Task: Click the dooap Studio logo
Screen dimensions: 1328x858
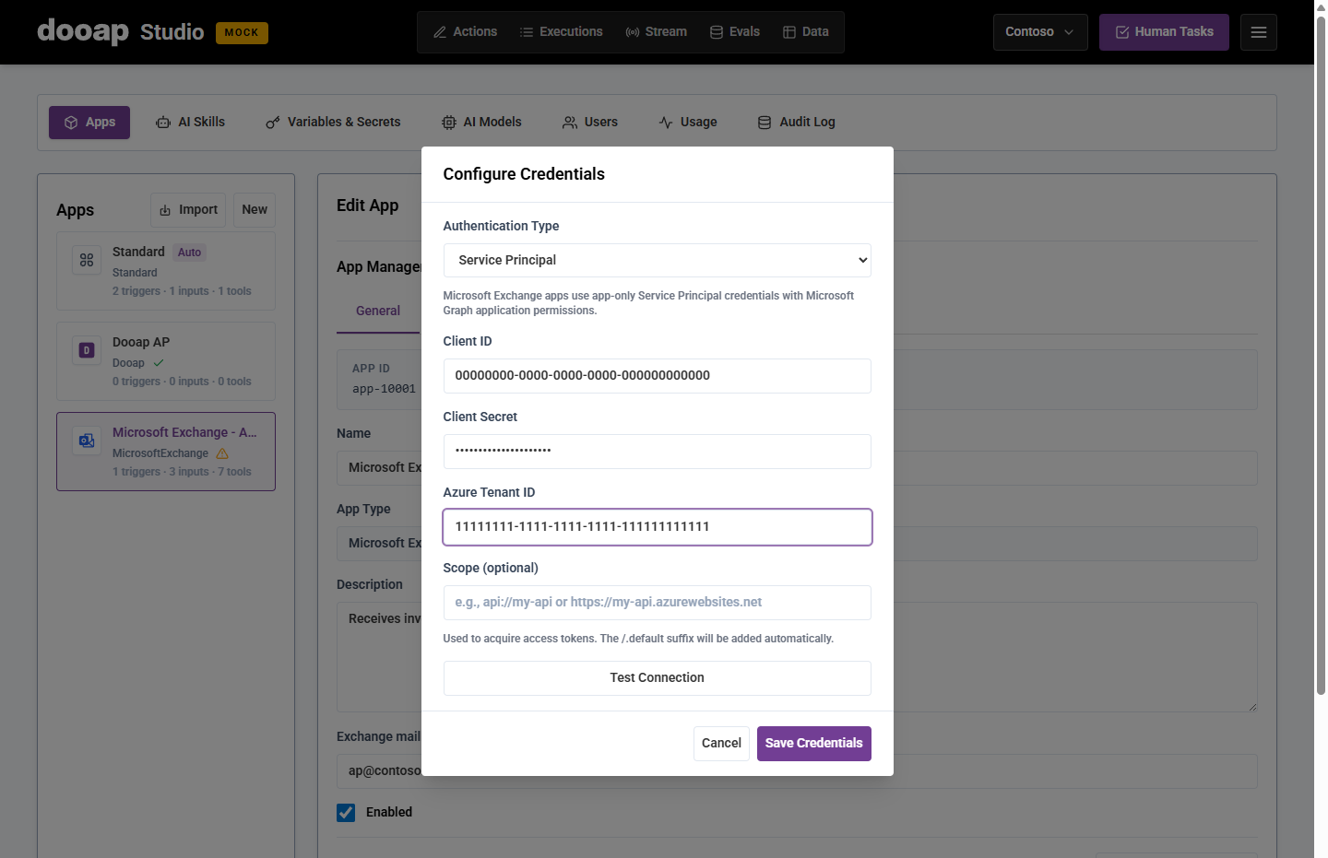Action: (x=121, y=31)
